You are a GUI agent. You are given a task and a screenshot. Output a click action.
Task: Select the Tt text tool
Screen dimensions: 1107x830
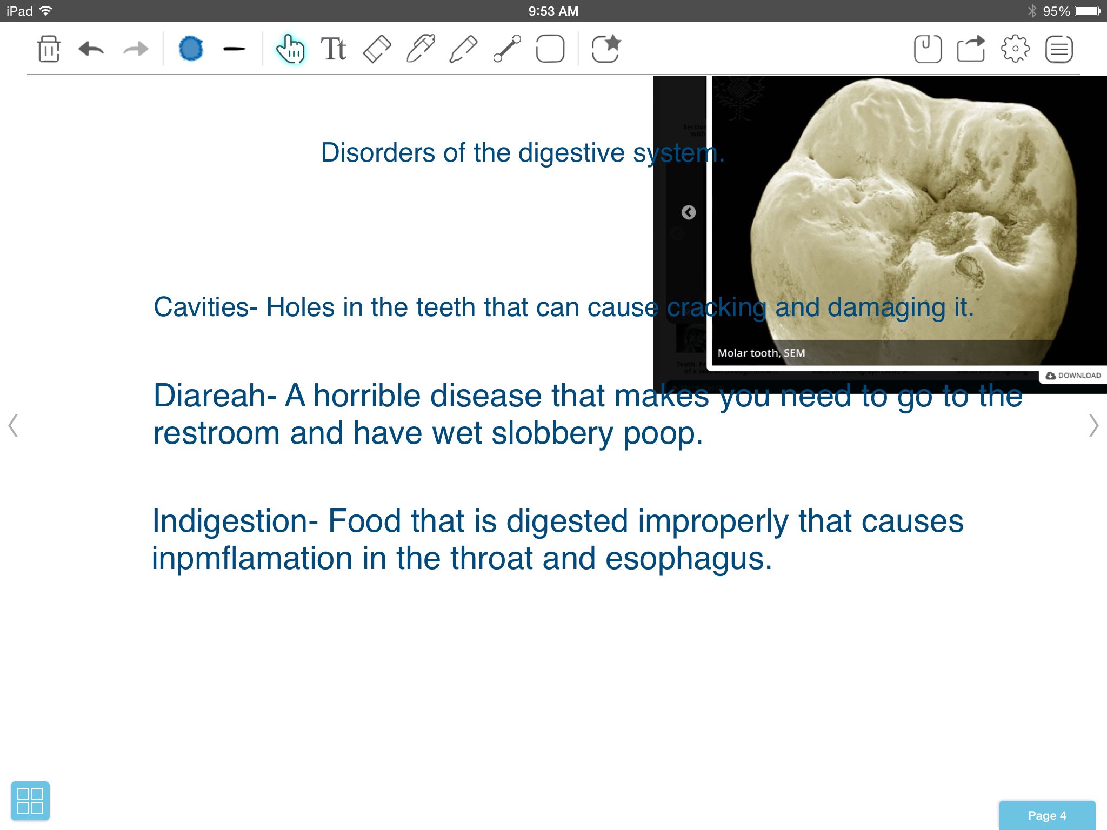pyautogui.click(x=334, y=49)
